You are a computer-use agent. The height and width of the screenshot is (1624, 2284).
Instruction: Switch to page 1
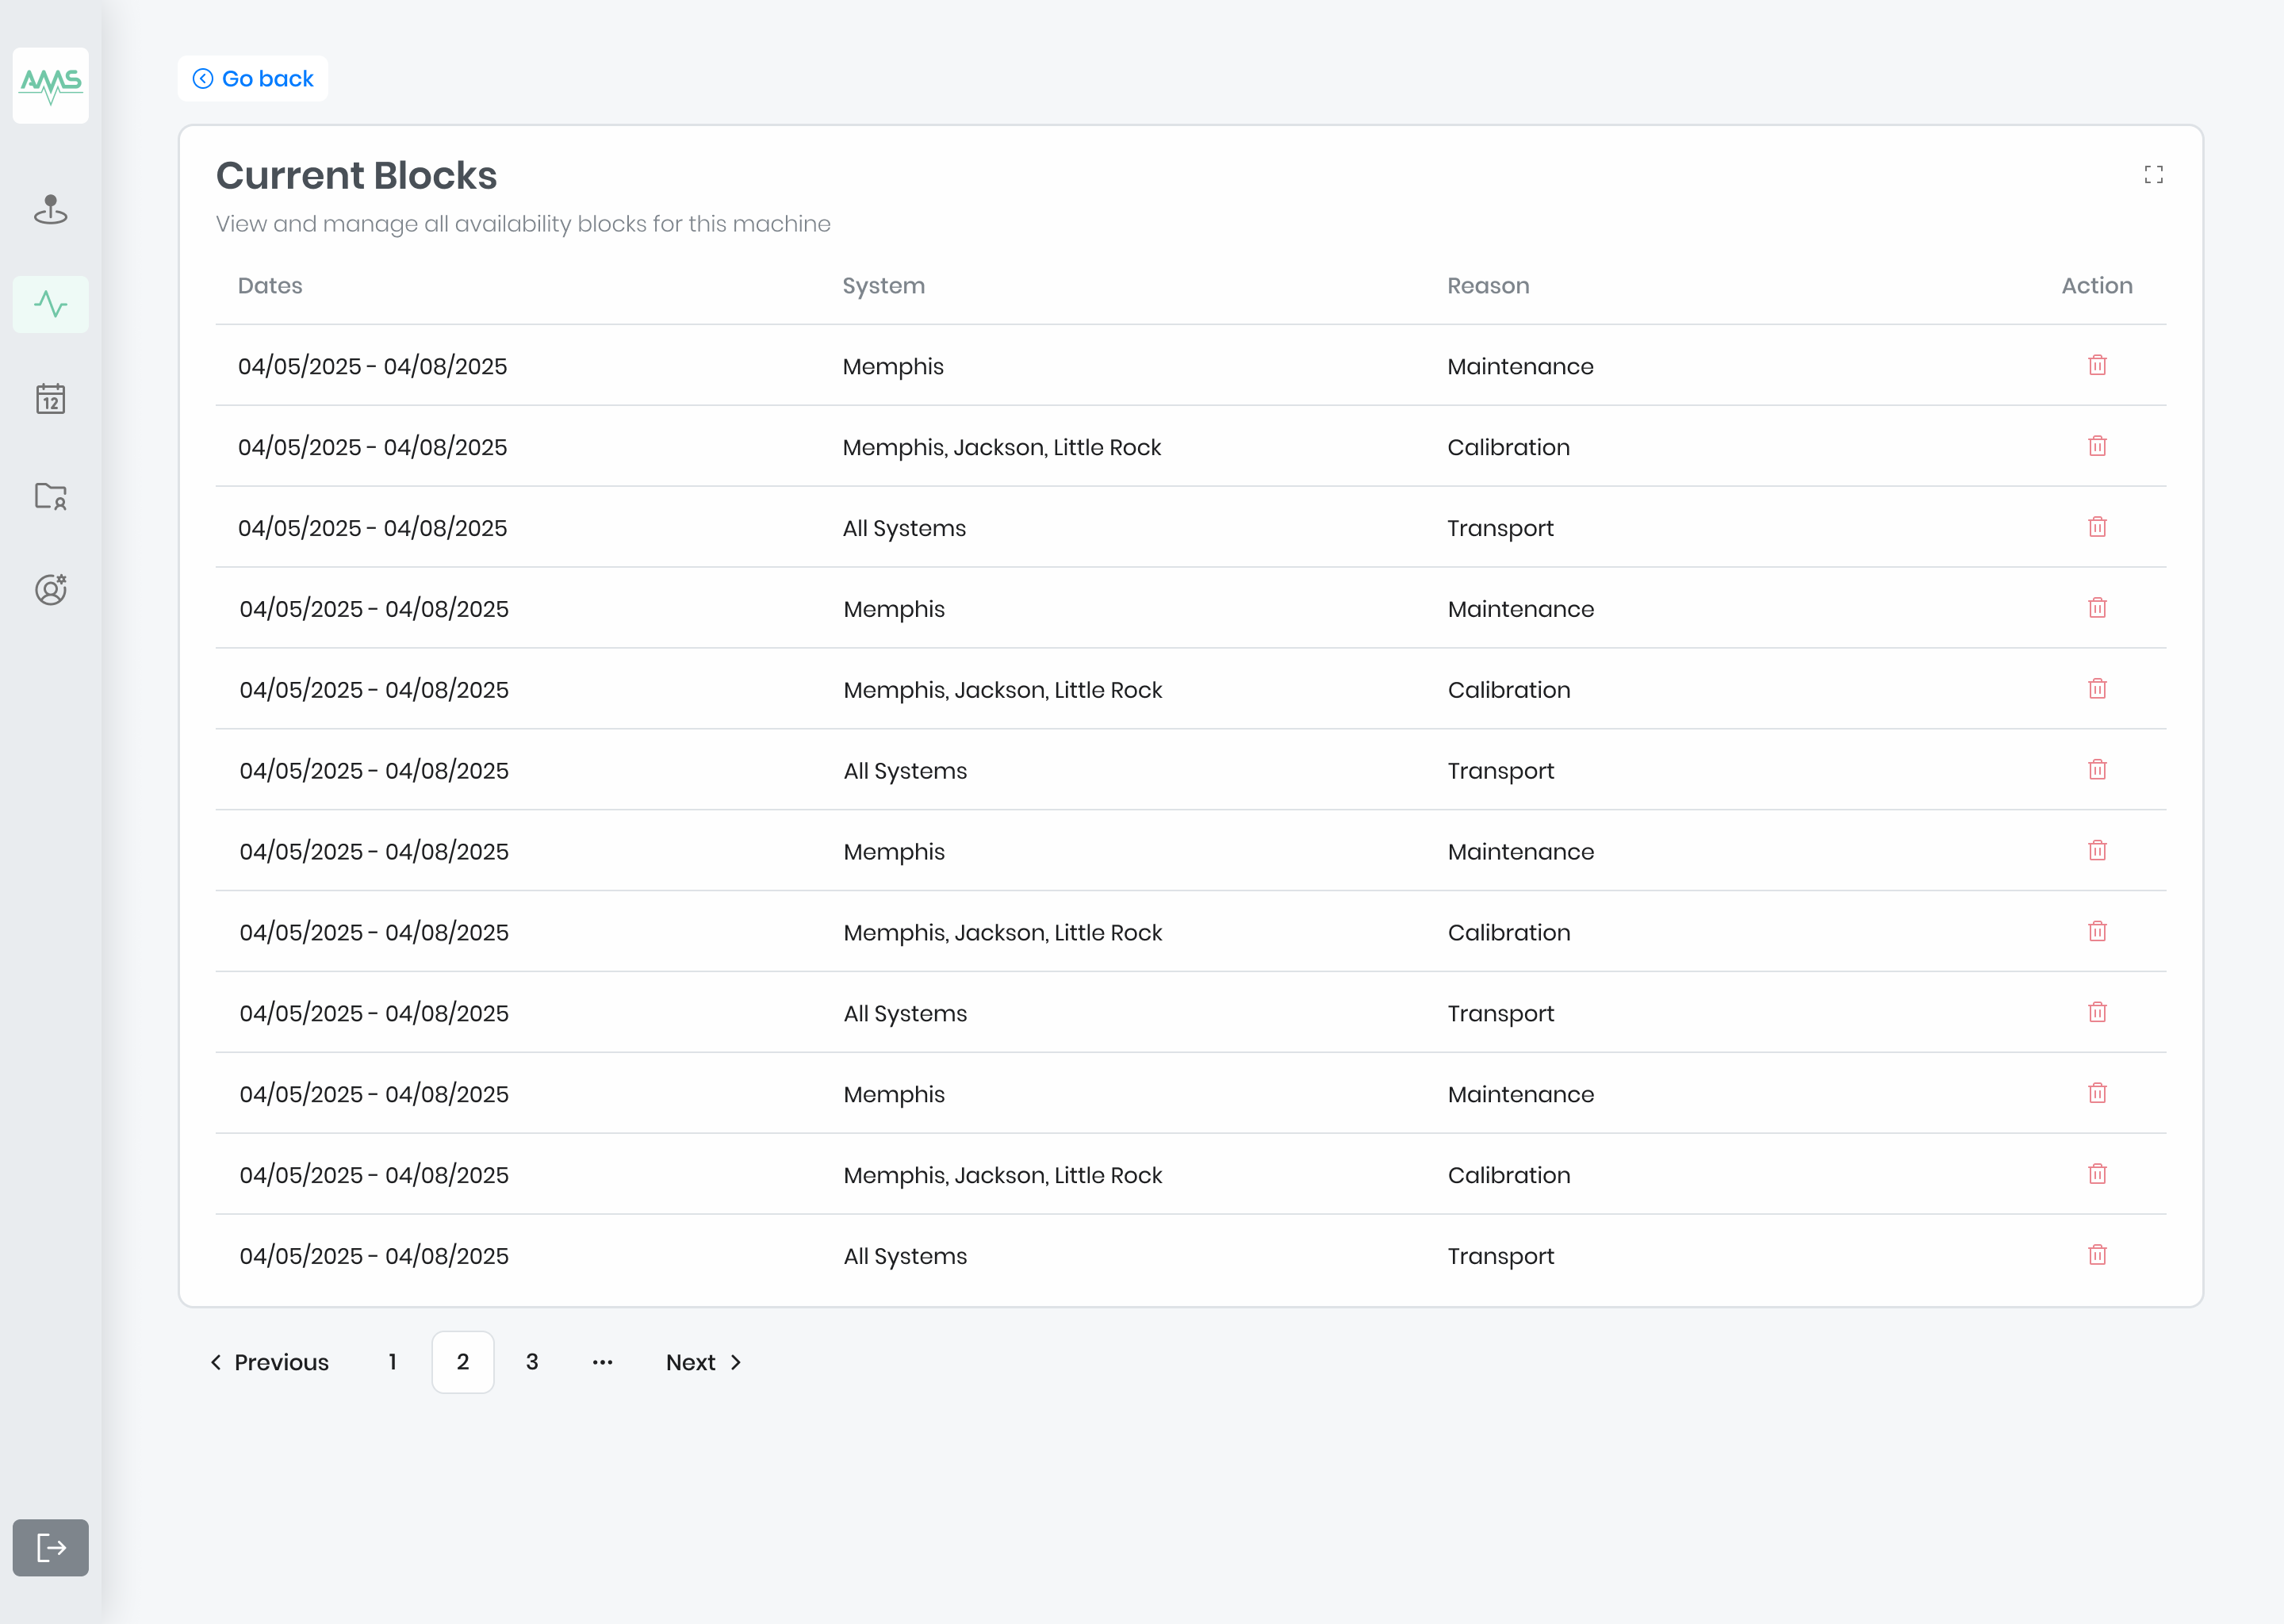pos(393,1362)
